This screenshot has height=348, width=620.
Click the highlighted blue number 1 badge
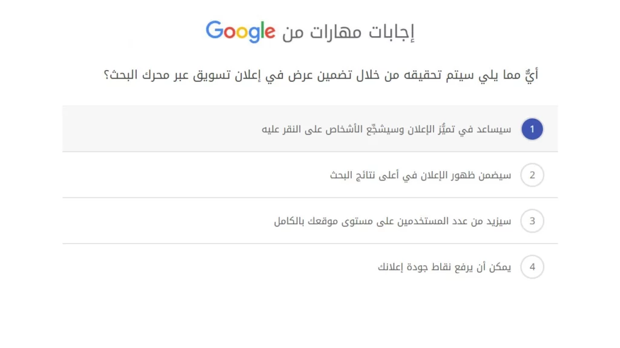pyautogui.click(x=532, y=129)
